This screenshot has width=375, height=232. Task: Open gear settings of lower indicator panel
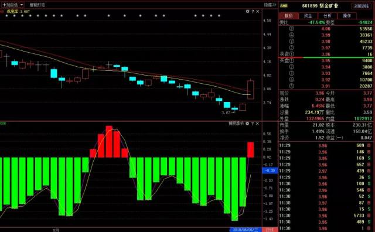[x=247, y=124]
